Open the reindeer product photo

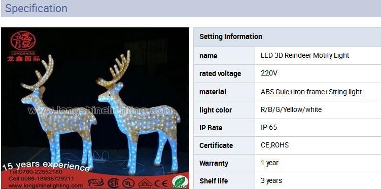pyautogui.click(x=95, y=108)
